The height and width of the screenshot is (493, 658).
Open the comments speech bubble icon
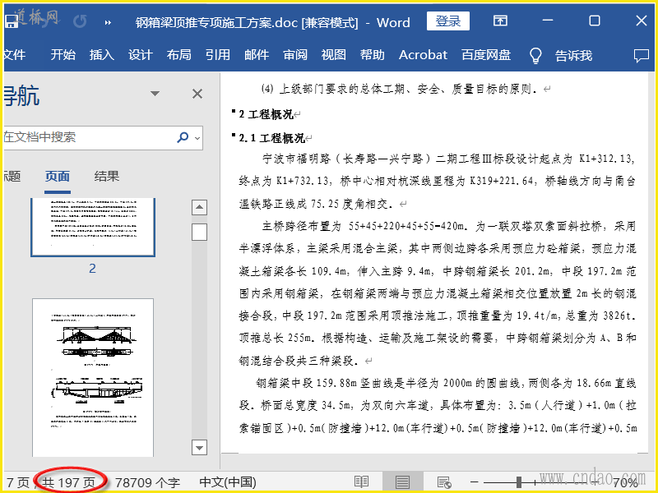(641, 55)
